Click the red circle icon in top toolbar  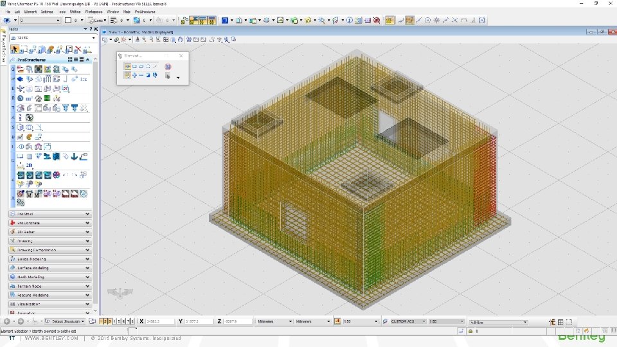point(377,20)
